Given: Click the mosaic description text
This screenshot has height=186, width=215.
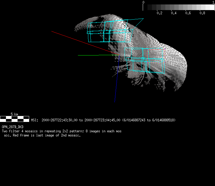Looking at the screenshot, I should click(62, 133).
